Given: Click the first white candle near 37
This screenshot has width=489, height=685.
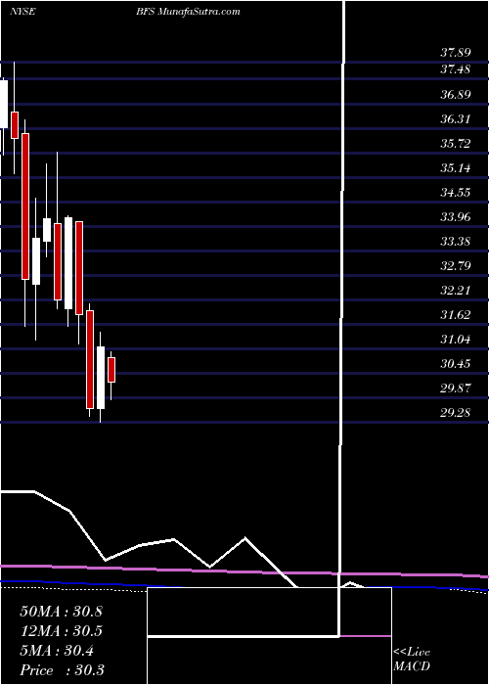Looking at the screenshot, I should click(4, 104).
